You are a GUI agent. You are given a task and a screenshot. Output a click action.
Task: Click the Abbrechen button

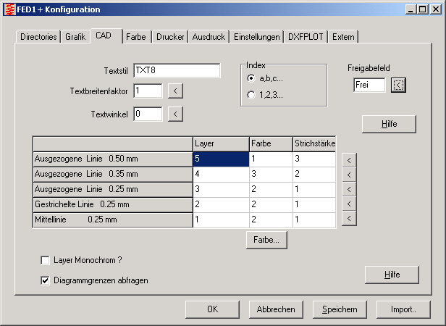click(x=277, y=309)
